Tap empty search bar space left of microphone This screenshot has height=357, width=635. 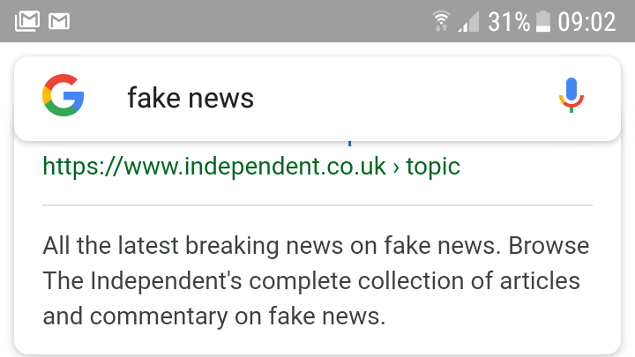[405, 99]
